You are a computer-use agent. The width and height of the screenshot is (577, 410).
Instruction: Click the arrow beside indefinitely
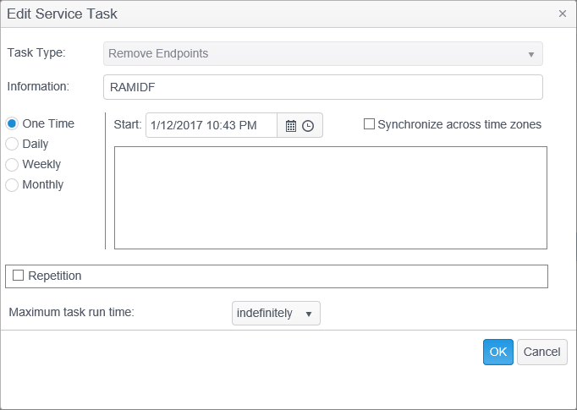click(308, 314)
